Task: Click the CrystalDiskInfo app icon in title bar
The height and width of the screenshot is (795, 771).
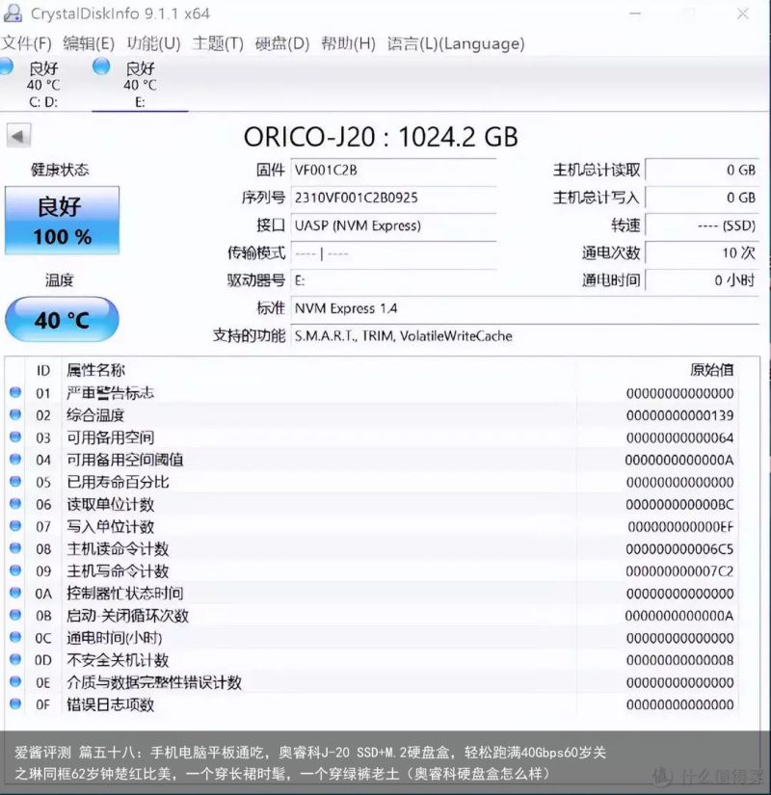Action: coord(13,13)
